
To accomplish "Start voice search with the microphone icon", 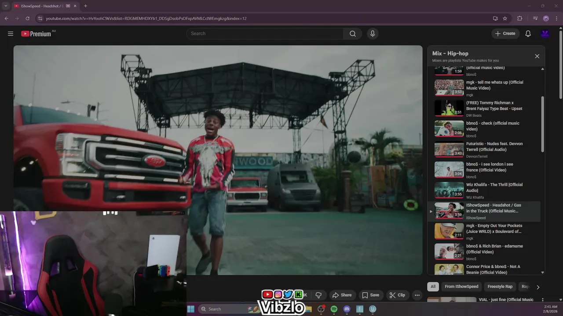I will (373, 33).
